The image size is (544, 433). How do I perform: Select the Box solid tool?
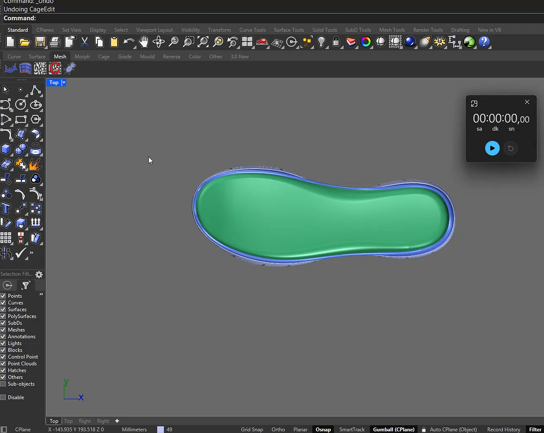(6, 149)
